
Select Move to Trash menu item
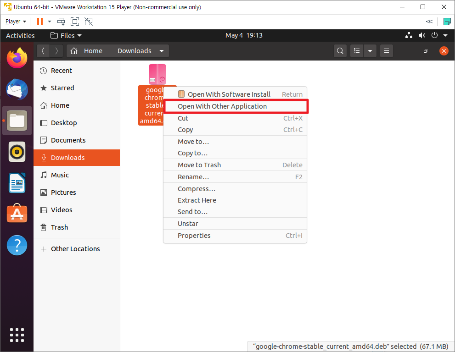[235, 165]
